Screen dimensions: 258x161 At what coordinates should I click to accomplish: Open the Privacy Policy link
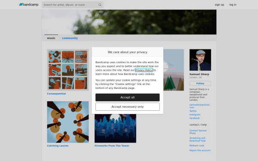[144, 70]
